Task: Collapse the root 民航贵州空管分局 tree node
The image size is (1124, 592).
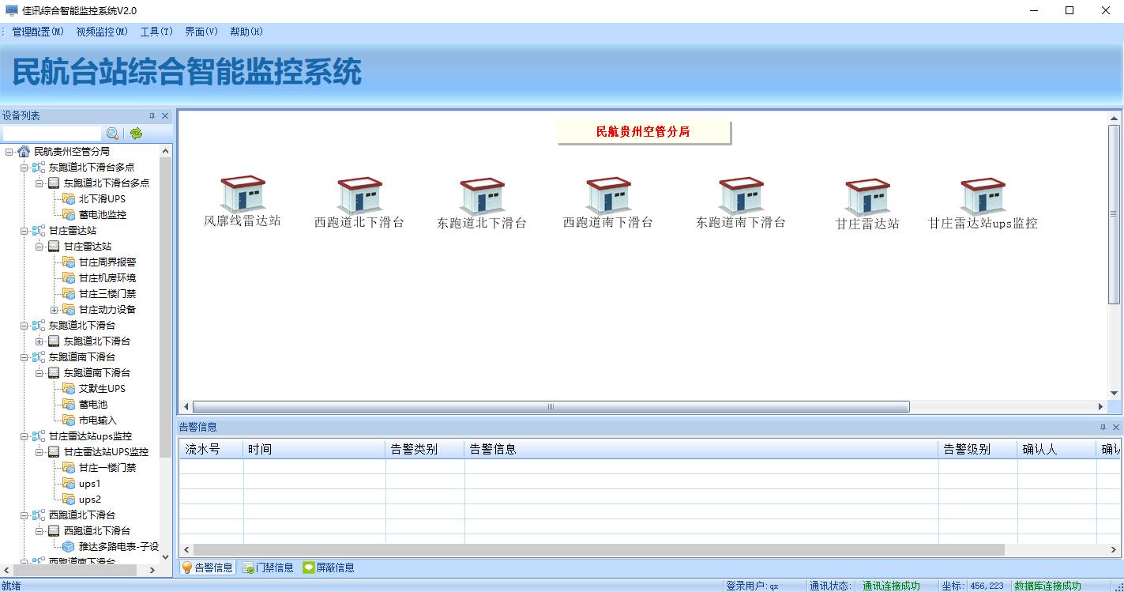Action: tap(9, 151)
